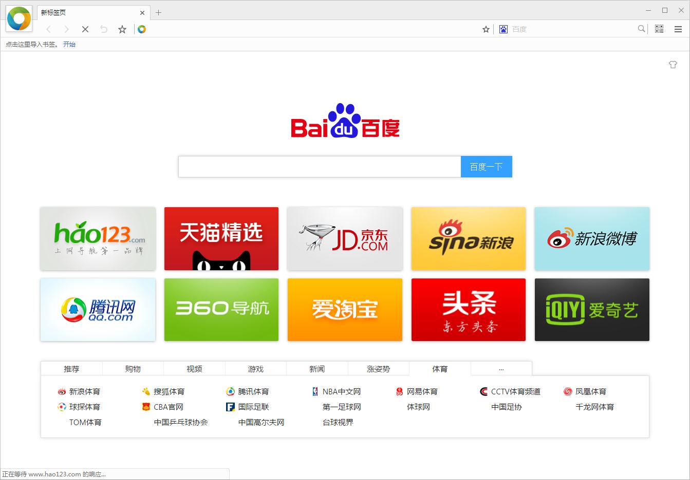Expand more categories with the ... tab
This screenshot has width=690, height=480.
click(501, 369)
